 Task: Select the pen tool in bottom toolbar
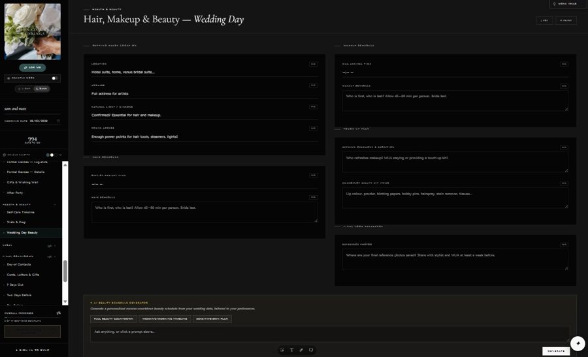point(301,350)
